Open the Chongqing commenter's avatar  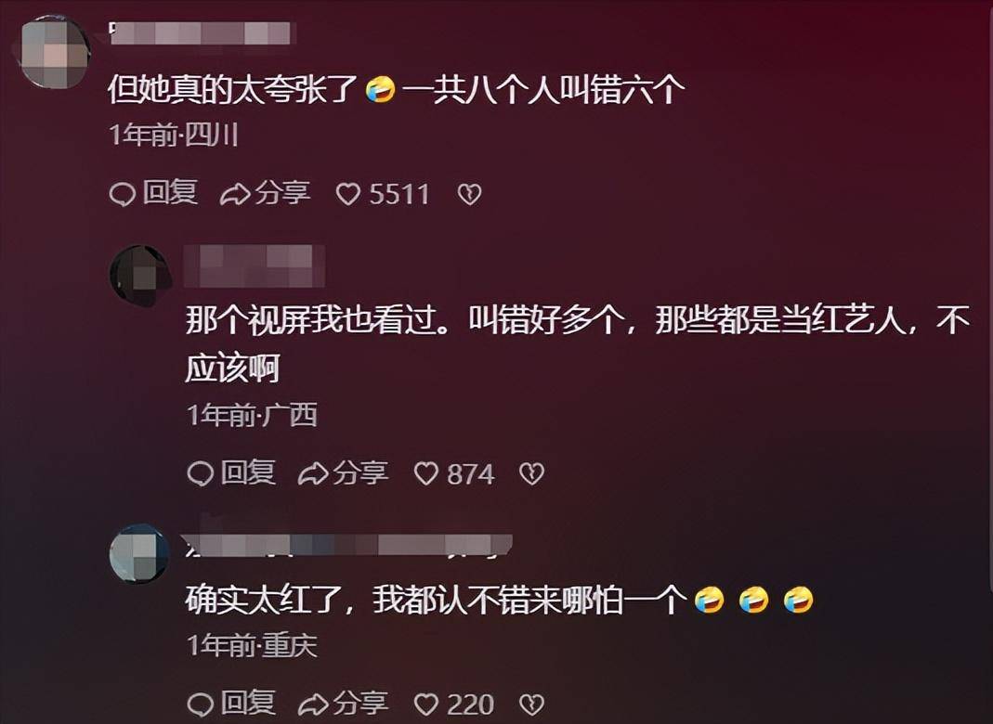pos(139,554)
